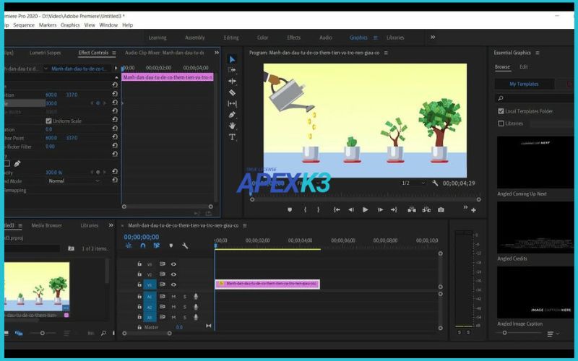Viewport: 578px width, 361px height.
Task: Reset the Position parameter
Action: click(x=115, y=94)
